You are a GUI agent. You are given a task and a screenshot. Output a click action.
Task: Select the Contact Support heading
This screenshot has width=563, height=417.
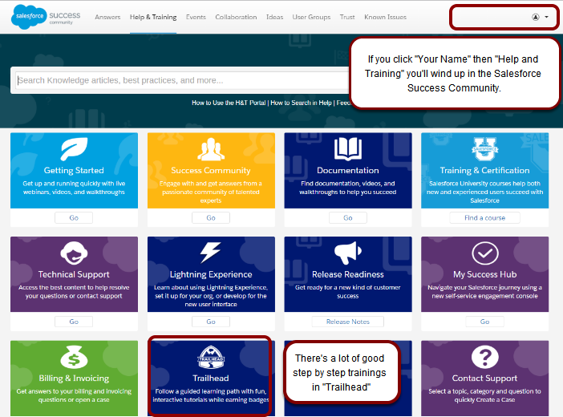pos(484,379)
